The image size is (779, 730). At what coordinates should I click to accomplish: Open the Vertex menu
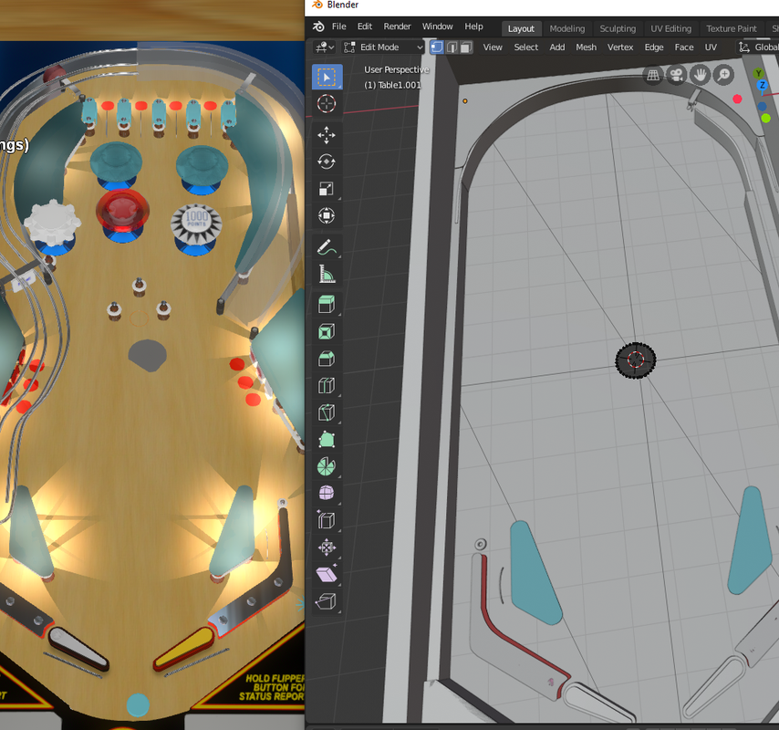tap(620, 47)
